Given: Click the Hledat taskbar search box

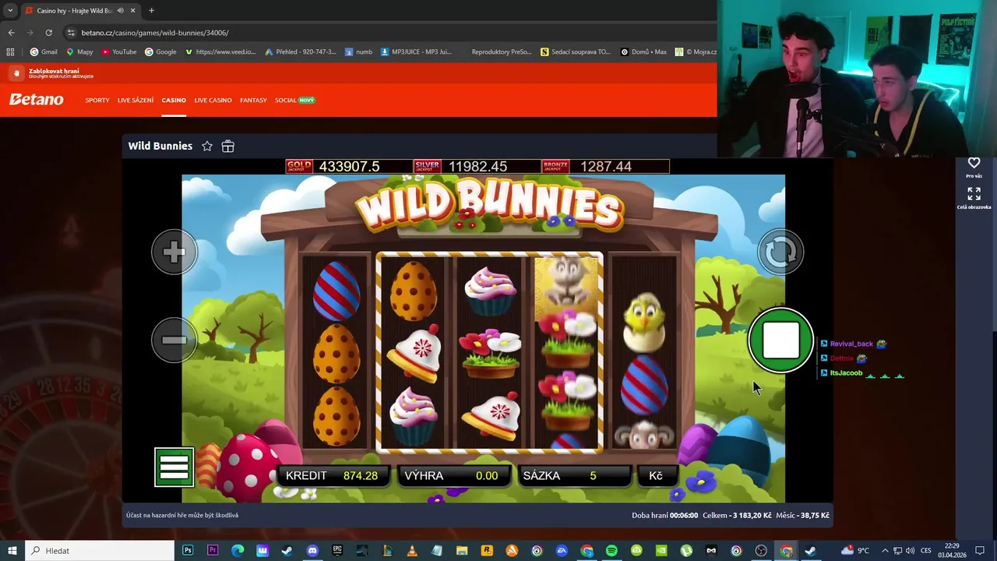Looking at the screenshot, I should tap(101, 551).
